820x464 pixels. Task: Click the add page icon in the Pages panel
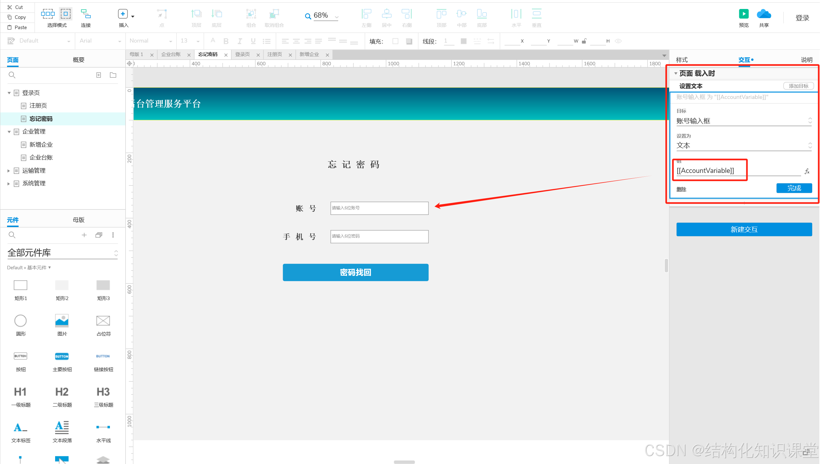pos(99,75)
